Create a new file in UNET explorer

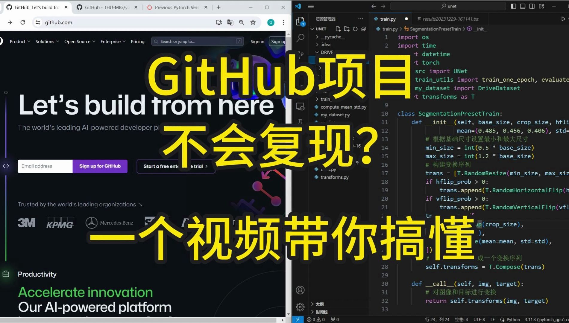pyautogui.click(x=338, y=29)
